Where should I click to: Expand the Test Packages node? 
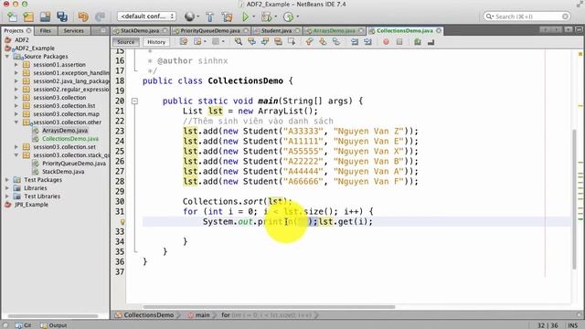(7, 180)
